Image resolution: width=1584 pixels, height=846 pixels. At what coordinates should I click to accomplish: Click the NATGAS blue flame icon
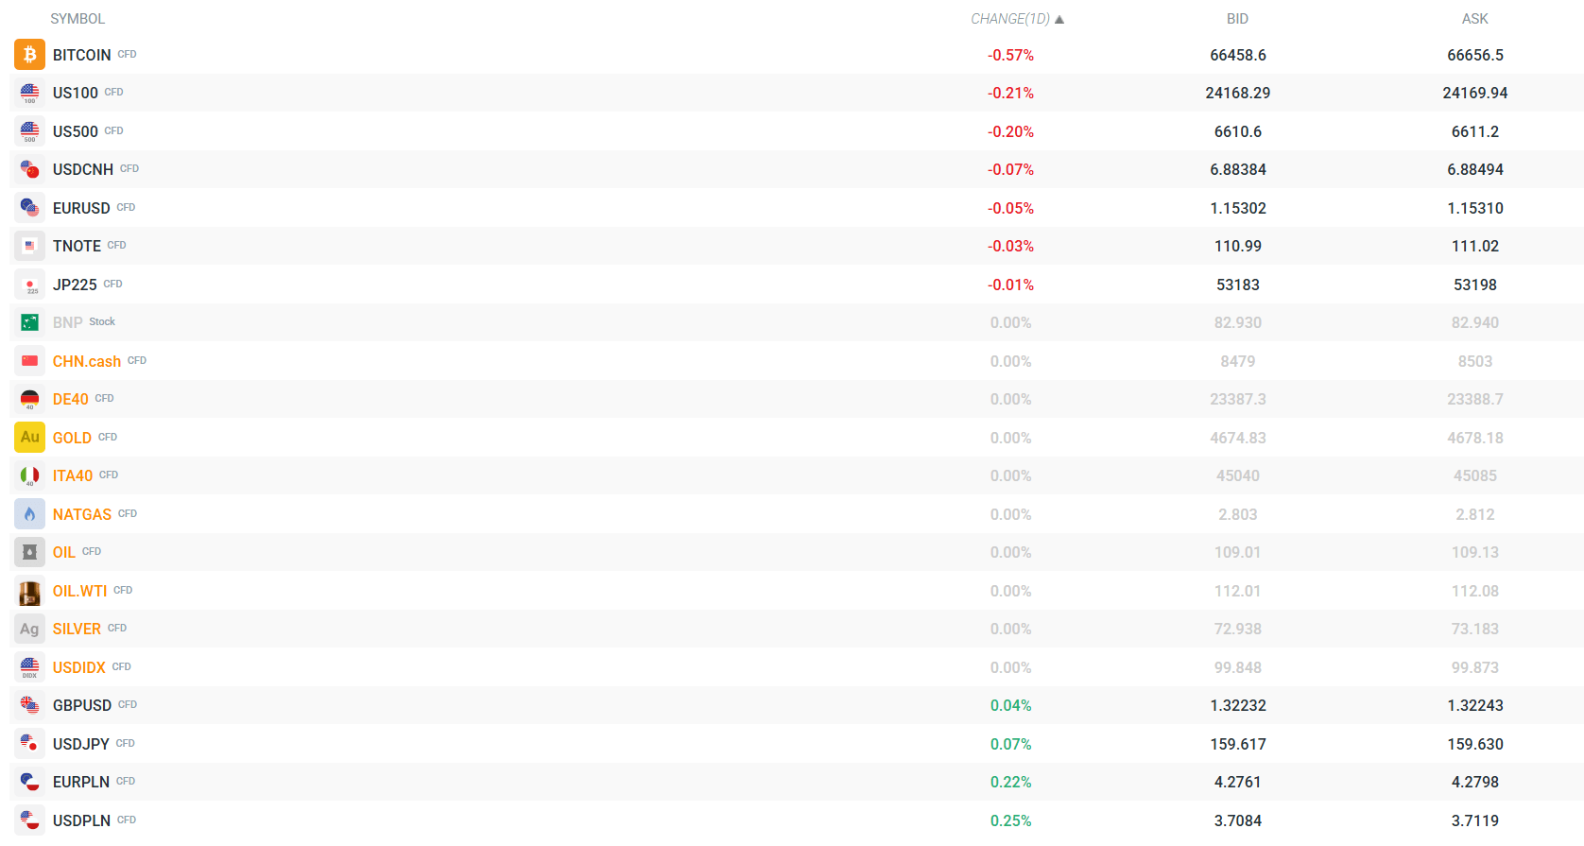(29, 514)
